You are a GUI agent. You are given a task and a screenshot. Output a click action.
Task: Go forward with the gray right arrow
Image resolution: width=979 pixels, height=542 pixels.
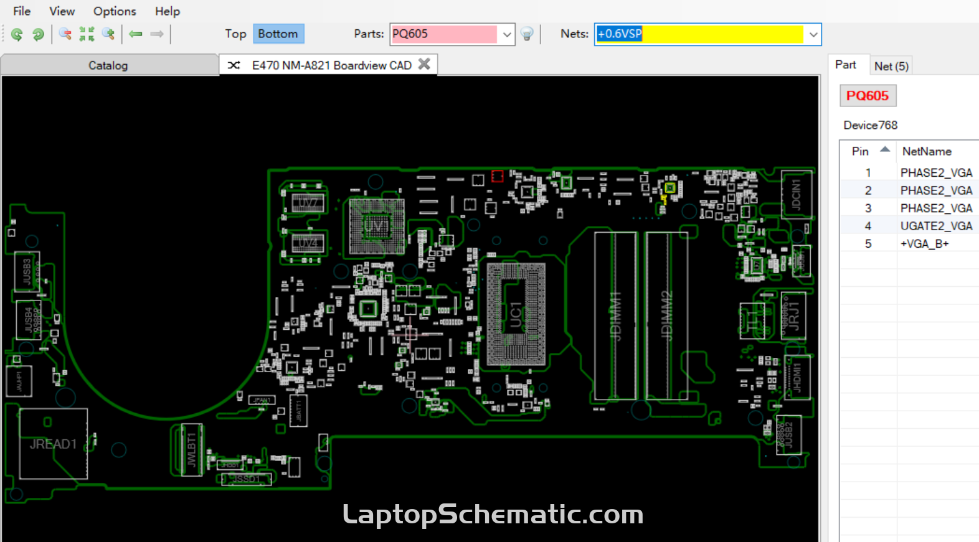pos(157,34)
